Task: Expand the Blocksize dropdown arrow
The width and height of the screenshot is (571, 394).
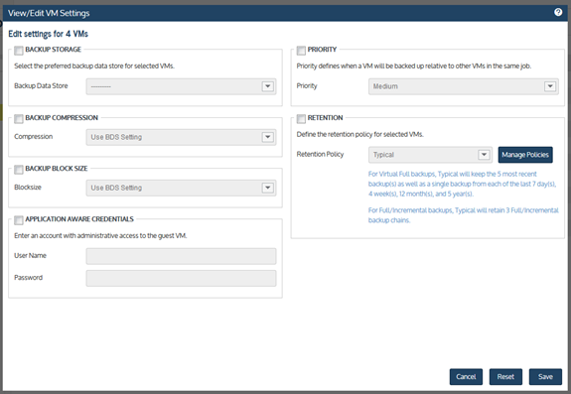Action: tap(268, 188)
